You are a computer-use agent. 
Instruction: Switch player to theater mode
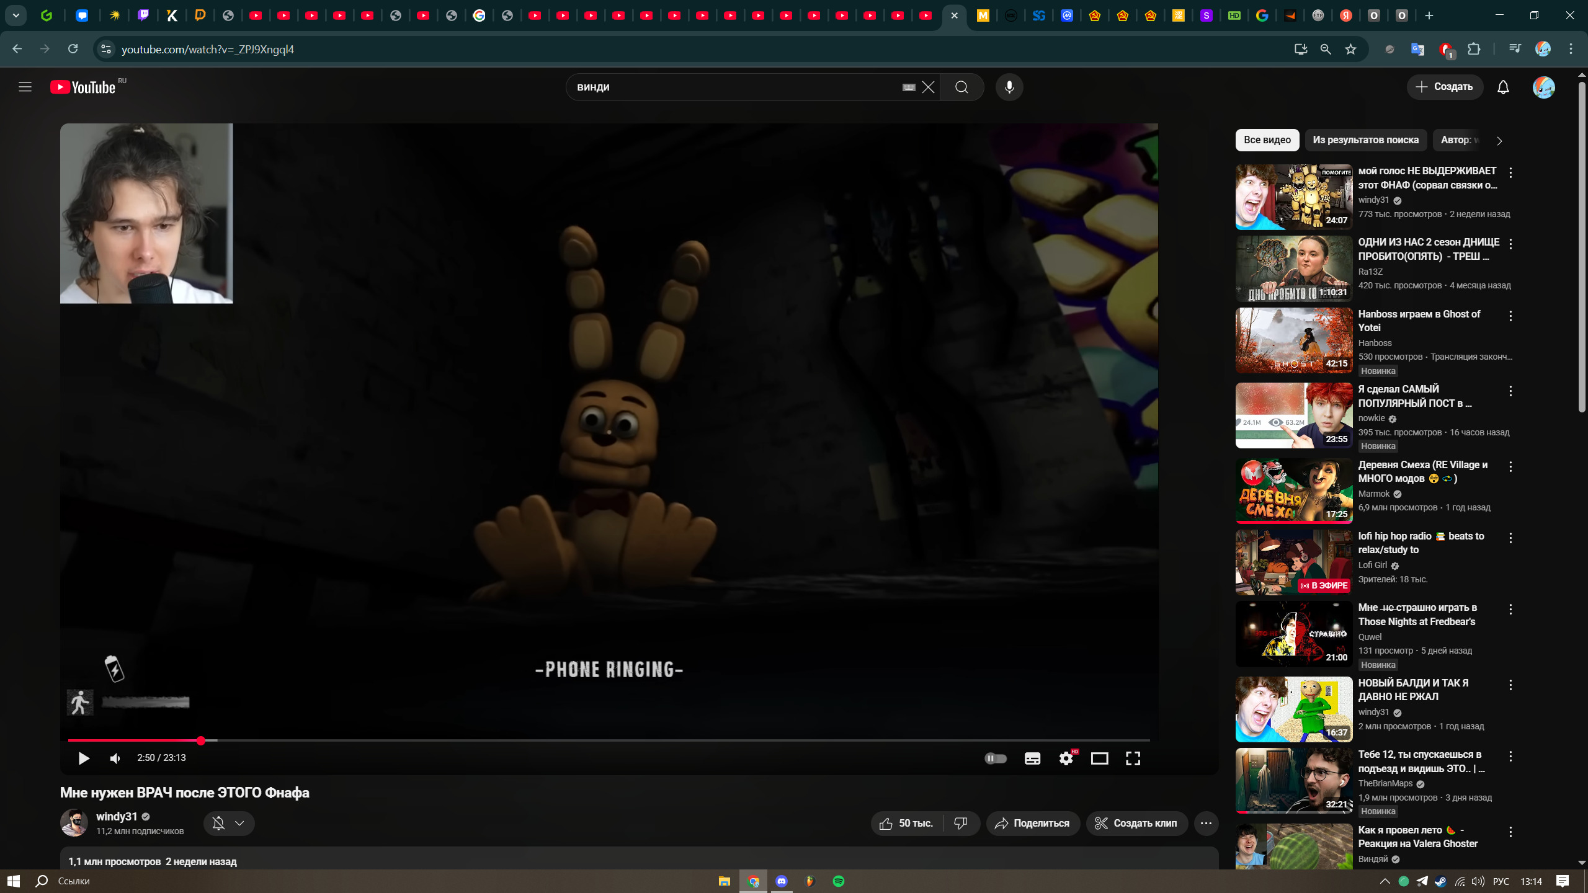pos(1099,758)
